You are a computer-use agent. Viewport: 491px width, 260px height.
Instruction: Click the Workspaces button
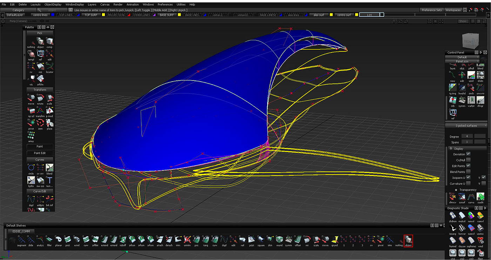pyautogui.click(x=453, y=10)
